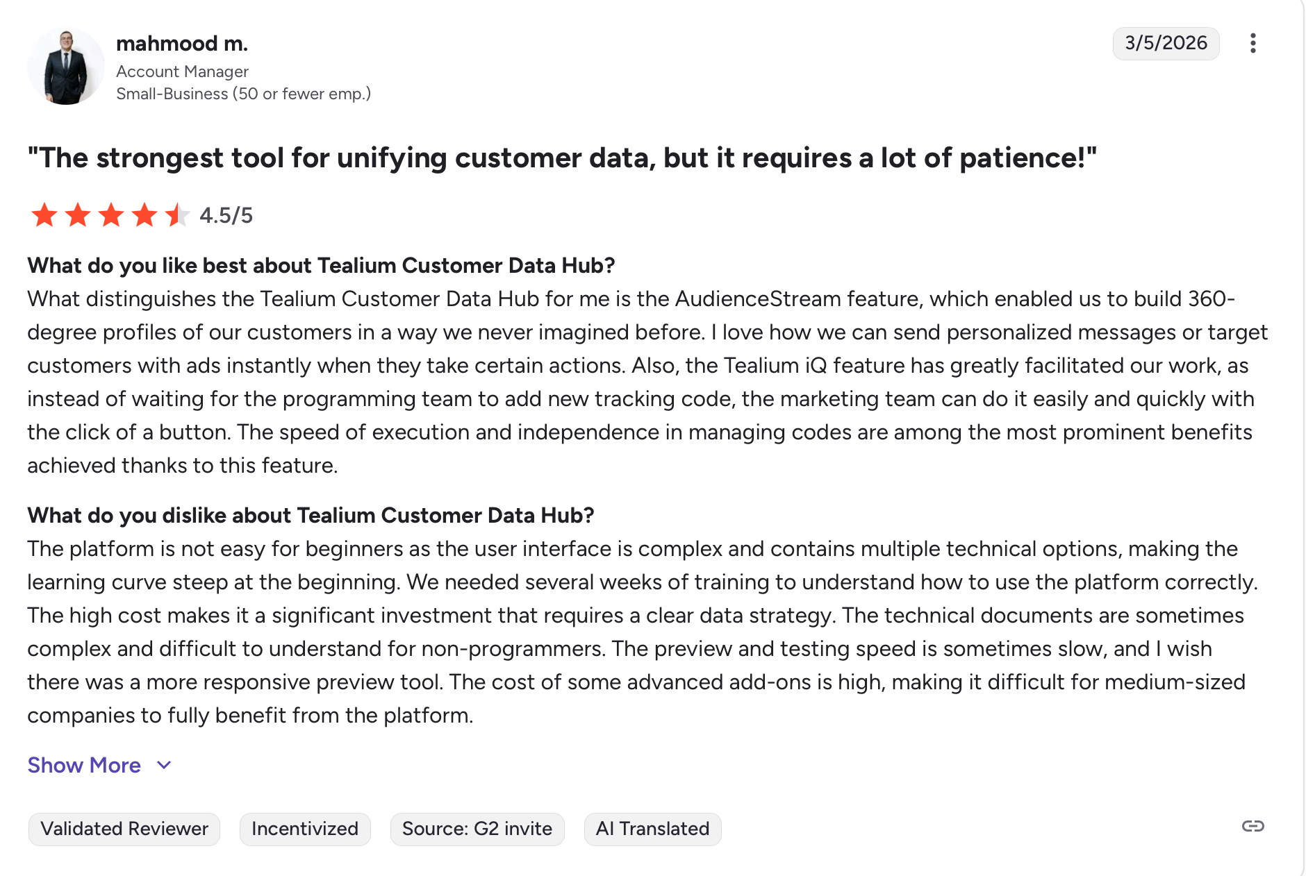Click the Validated Reviewer tag
Screen dimensions: 1306x876
pos(124,829)
